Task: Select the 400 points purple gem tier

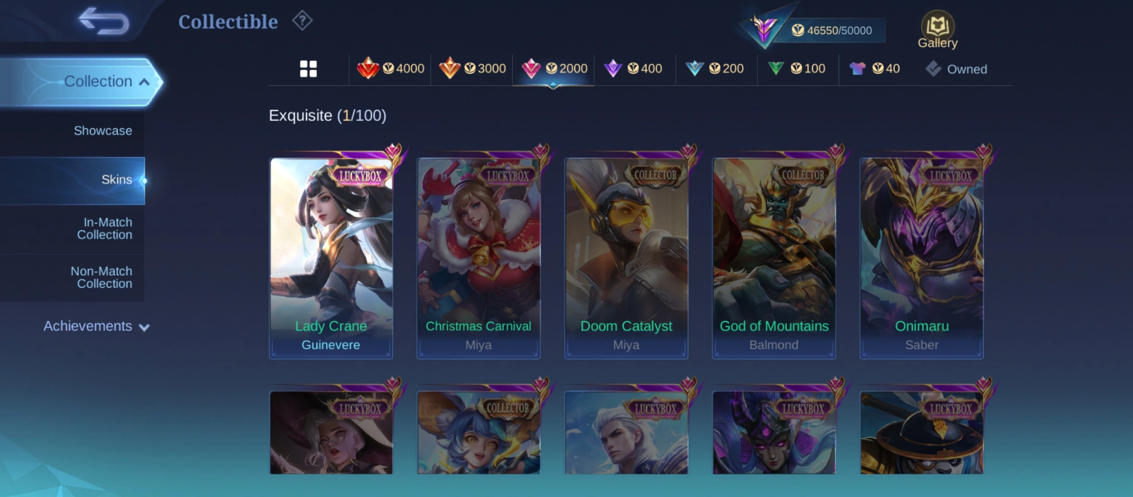Action: (x=633, y=69)
